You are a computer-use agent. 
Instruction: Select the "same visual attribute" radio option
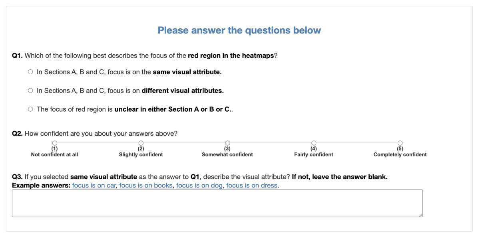click(x=30, y=72)
